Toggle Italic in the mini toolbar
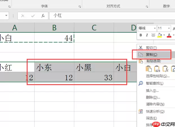 (147, 35)
